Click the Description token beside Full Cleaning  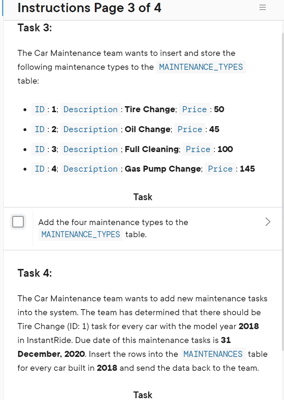click(x=90, y=149)
